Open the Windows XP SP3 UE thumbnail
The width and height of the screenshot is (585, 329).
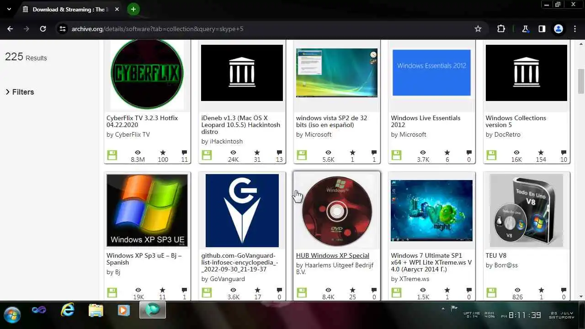coord(147,210)
